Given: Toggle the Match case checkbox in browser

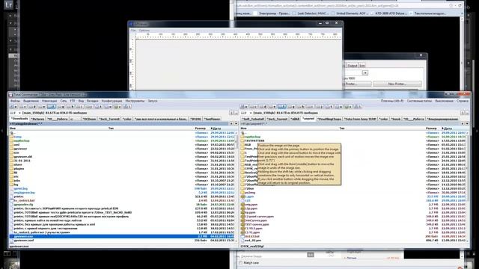Looking at the screenshot, I should [x=241, y=262].
